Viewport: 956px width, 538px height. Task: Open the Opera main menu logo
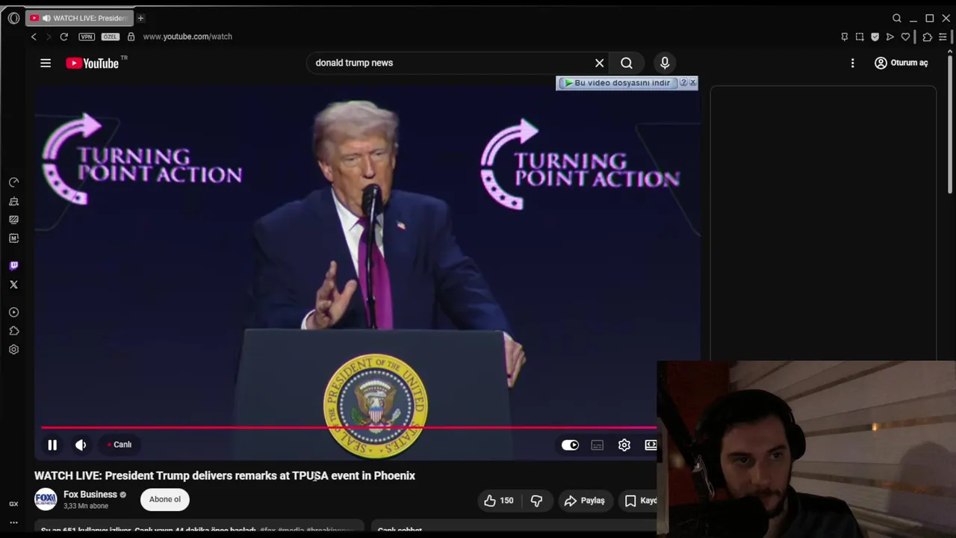[x=13, y=18]
